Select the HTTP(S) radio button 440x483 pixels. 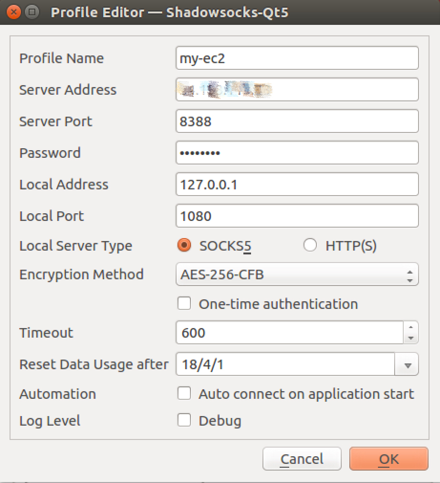pos(310,245)
